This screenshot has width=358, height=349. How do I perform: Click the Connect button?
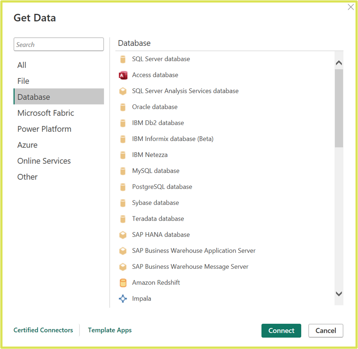click(x=281, y=331)
